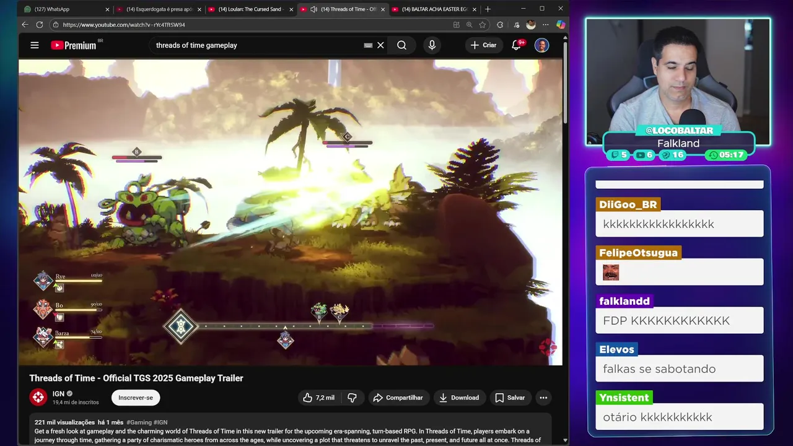Screen dimensions: 793x446
Task: Click the video player to pause
Action: pos(290,212)
